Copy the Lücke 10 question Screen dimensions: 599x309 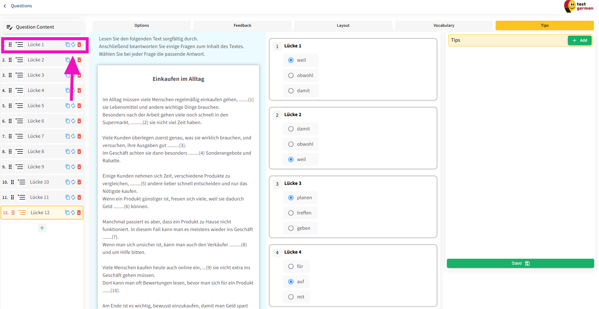click(67, 182)
